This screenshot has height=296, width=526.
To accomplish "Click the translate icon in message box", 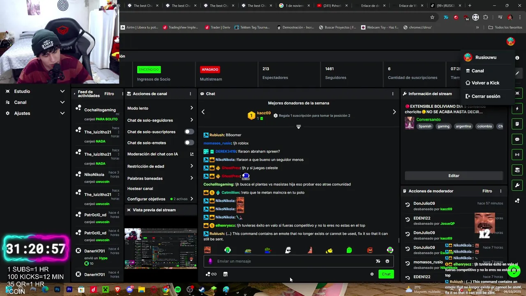I will click(378, 261).
